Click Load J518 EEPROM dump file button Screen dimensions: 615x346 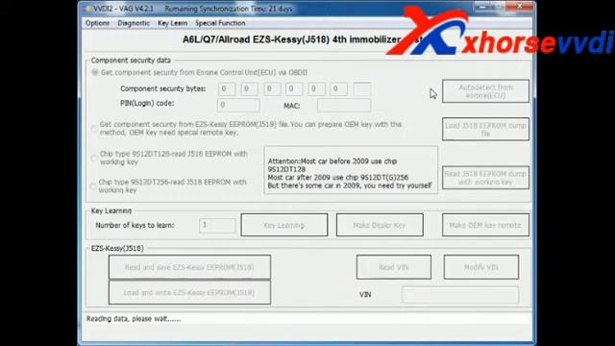(x=485, y=129)
